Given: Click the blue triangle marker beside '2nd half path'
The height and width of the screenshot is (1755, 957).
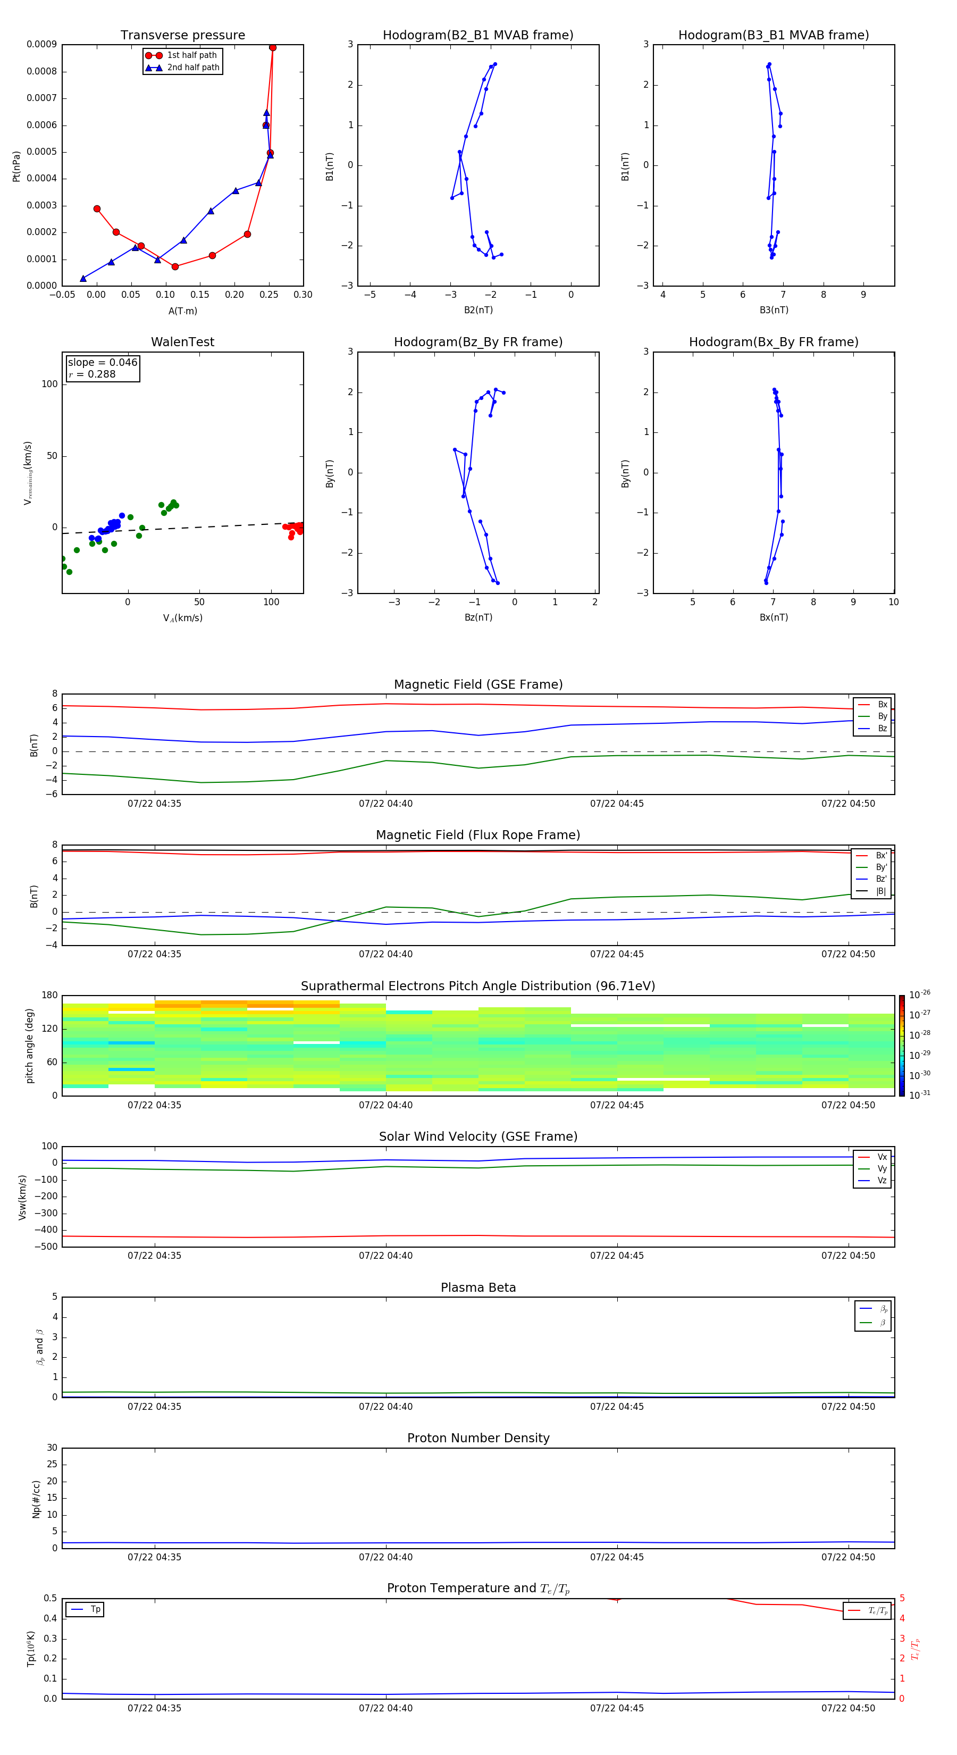Looking at the screenshot, I should pos(153,68).
